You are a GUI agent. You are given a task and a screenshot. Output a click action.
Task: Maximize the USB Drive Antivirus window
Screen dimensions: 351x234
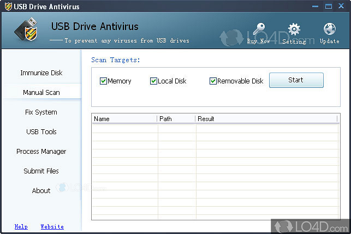(x=328, y=6)
